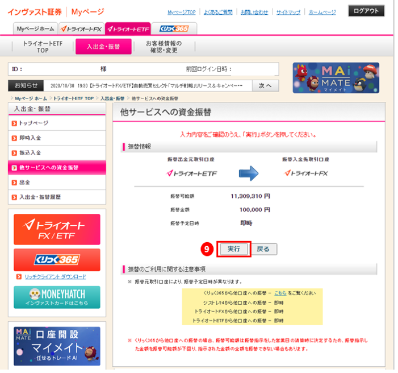
Task: Click the くりっく365 sidebar banner
Action: click(57, 260)
